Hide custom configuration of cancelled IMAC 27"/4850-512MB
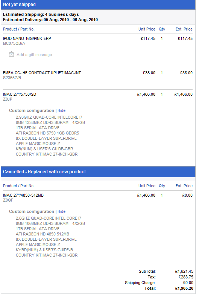Image resolution: width=202 pixels, height=295 pixels. 61,211
